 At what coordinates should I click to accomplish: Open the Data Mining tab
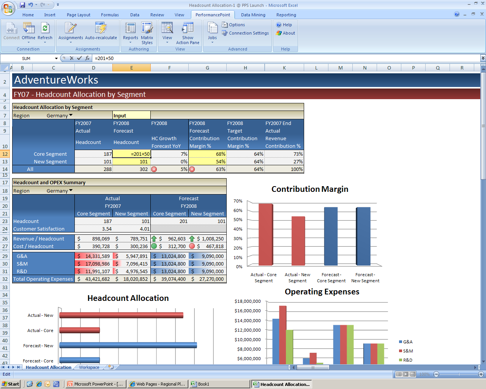tap(253, 15)
